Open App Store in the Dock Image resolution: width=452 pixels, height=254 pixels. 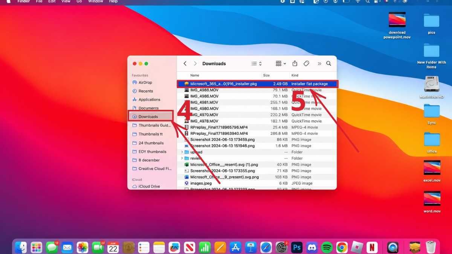[235, 247]
